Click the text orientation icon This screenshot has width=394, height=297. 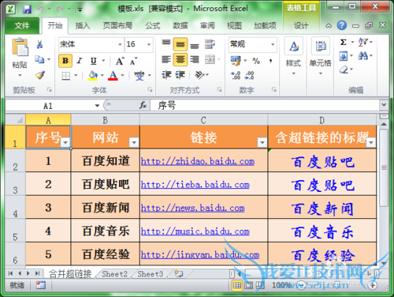tap(199, 75)
